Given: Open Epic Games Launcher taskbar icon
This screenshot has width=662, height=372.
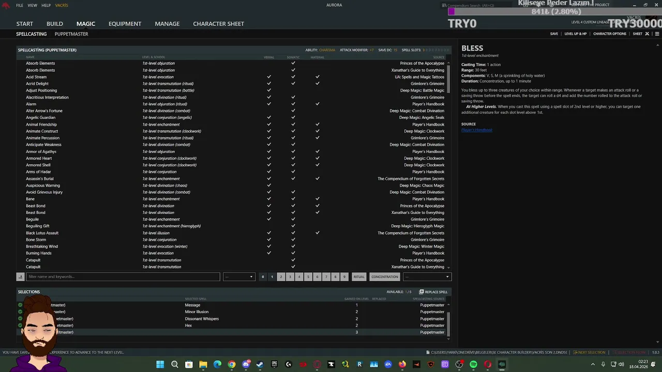Looking at the screenshot, I should point(274,364).
